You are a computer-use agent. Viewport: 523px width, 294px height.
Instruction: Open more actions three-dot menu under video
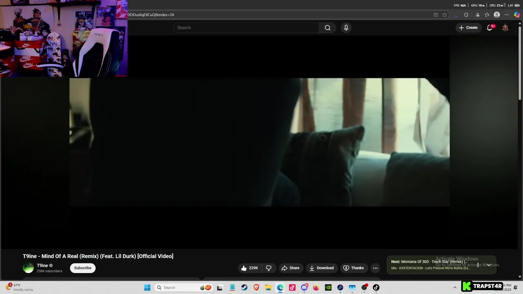coord(375,268)
